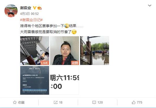Click the LIVE badge on first photo
Viewport: 156px width, 108px height.
45,63
